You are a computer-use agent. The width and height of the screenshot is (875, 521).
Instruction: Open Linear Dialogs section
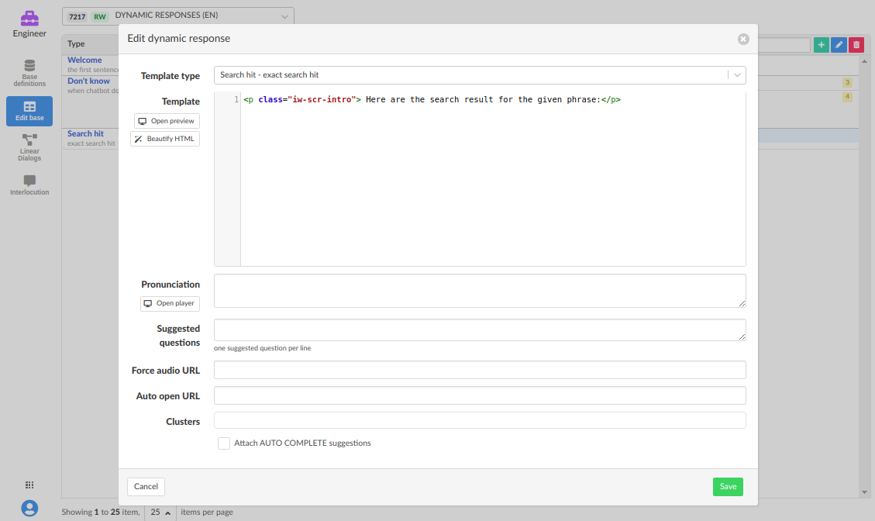(x=29, y=147)
